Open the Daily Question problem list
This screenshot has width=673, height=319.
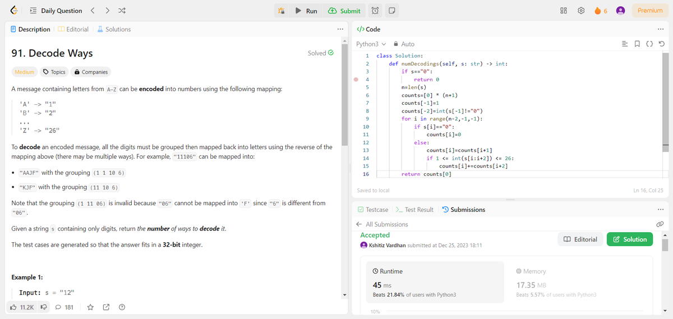pos(56,11)
